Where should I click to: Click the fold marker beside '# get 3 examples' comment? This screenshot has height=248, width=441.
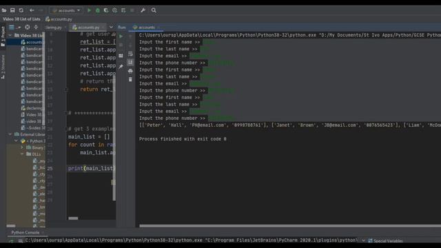click(x=66, y=129)
